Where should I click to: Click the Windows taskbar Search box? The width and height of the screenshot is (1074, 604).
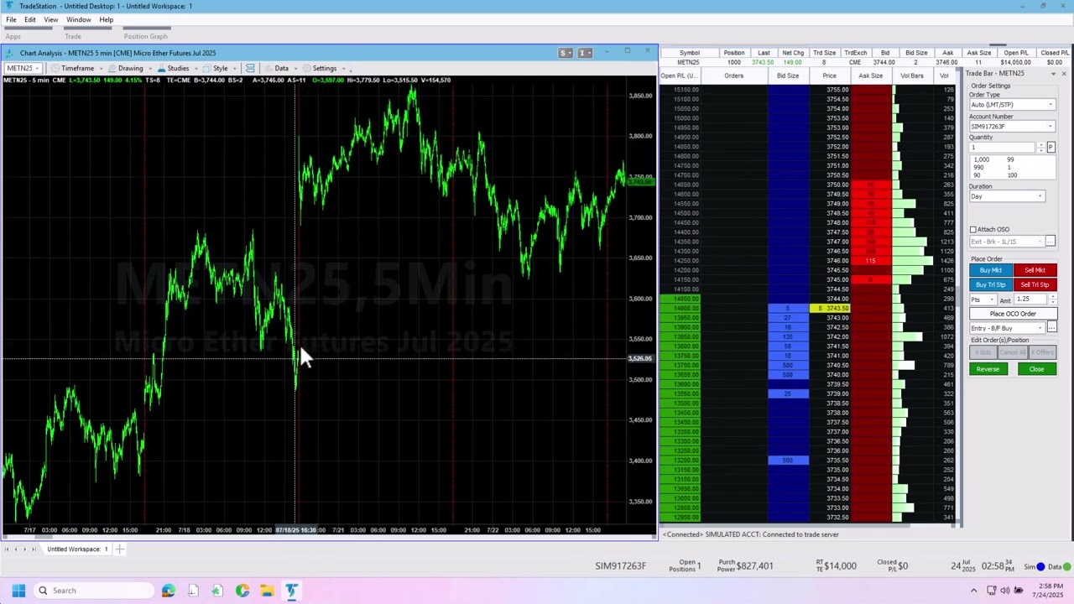click(x=93, y=591)
